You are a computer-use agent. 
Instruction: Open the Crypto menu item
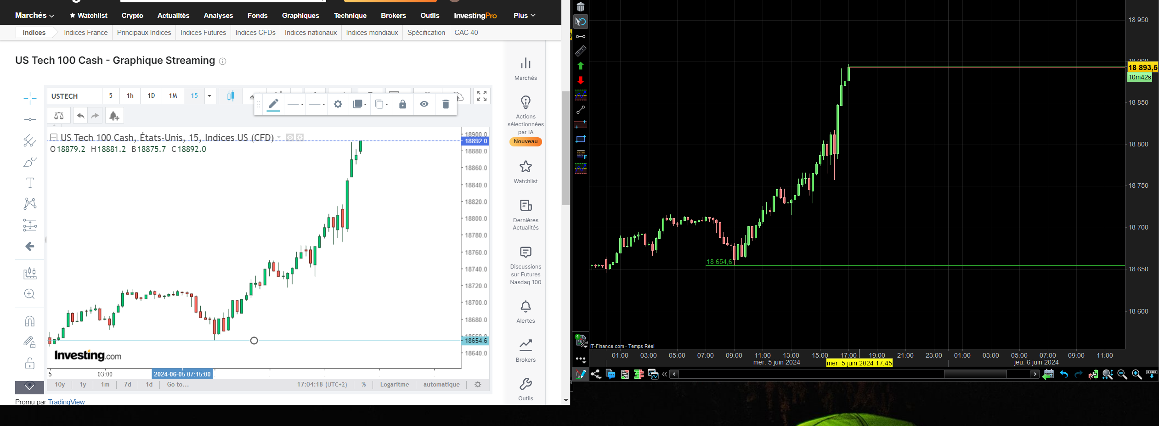pyautogui.click(x=132, y=16)
